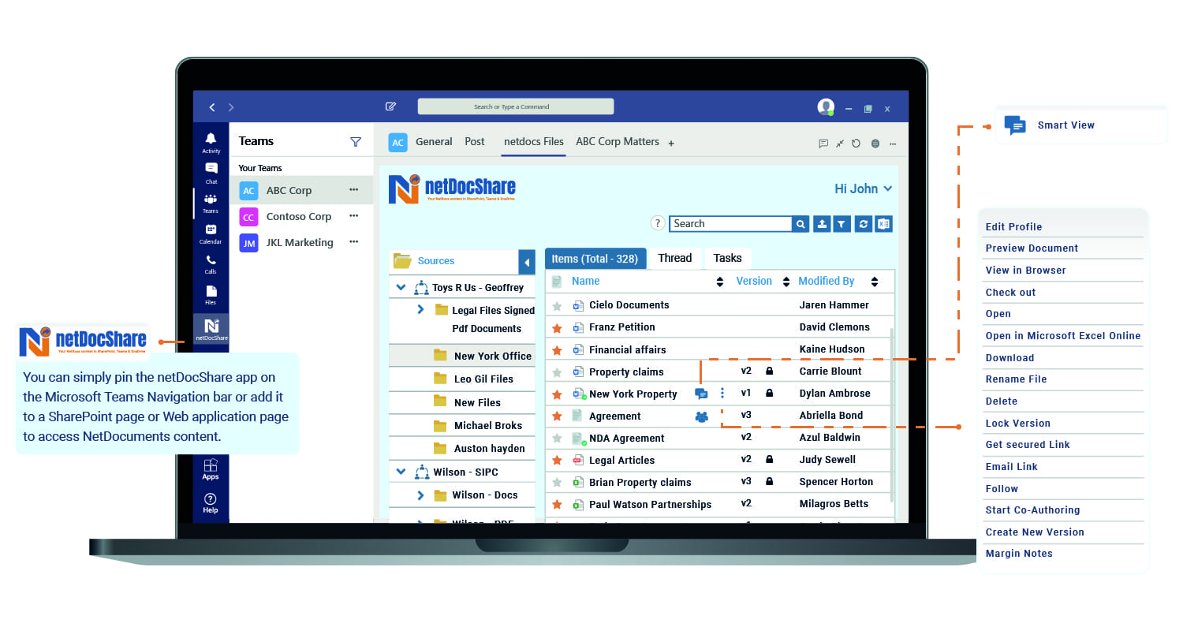This screenshot has height=631, width=1183.
Task: Click the netDocShare Search field
Action: pyautogui.click(x=730, y=224)
